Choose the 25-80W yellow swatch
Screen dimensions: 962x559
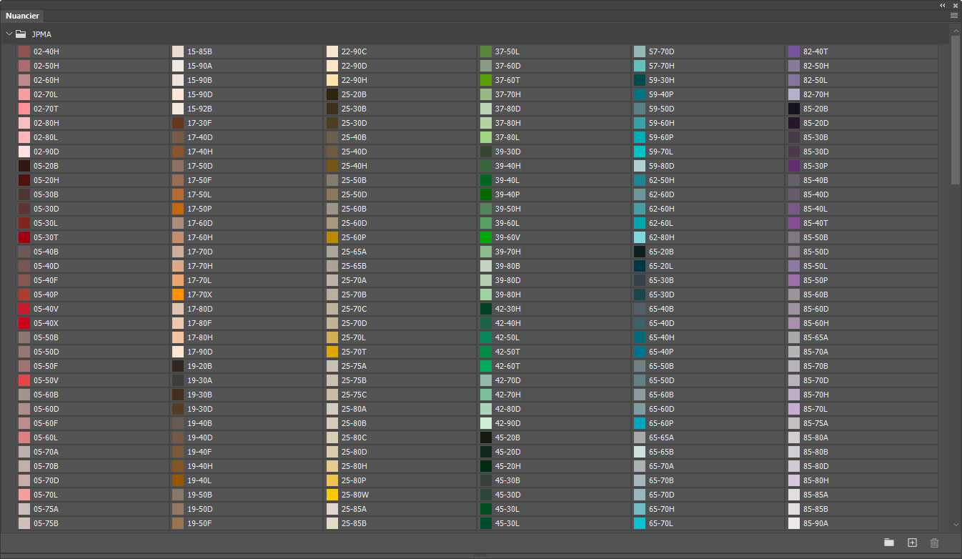click(332, 495)
